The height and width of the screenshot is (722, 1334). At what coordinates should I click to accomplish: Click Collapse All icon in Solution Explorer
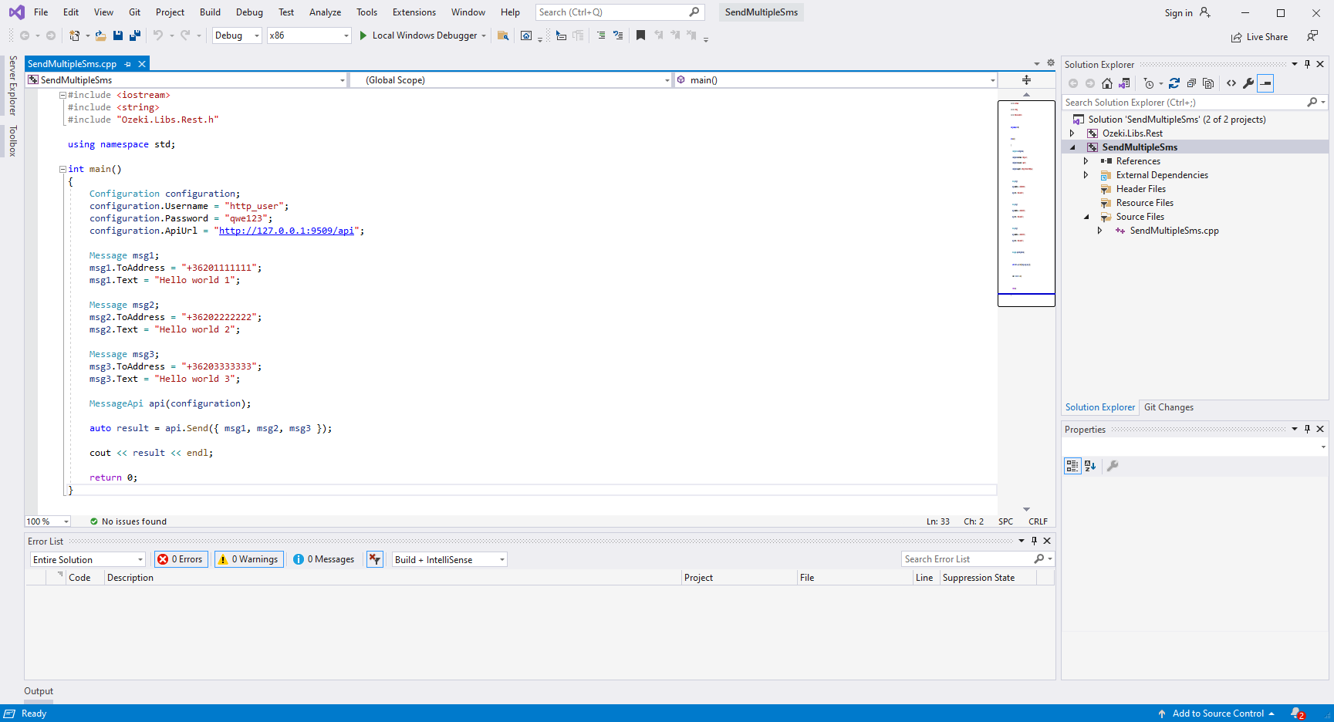point(1191,83)
